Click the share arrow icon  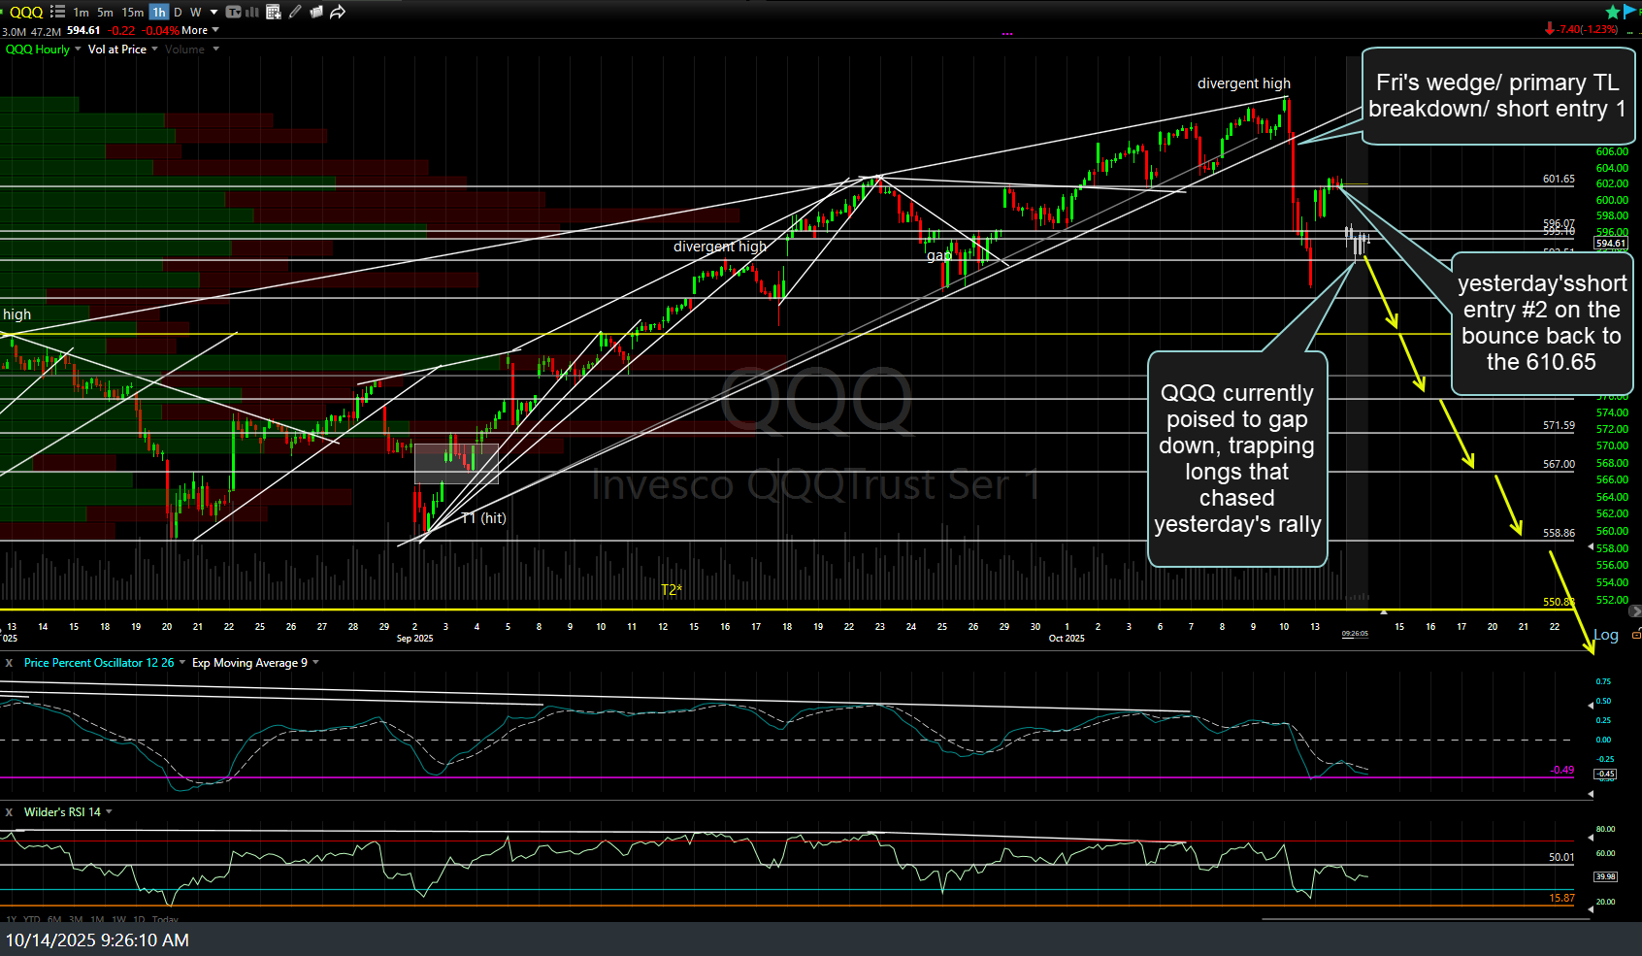[x=338, y=12]
